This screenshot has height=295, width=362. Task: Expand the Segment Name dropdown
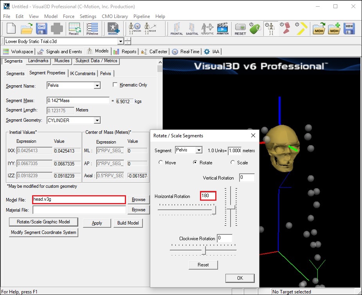(97, 86)
